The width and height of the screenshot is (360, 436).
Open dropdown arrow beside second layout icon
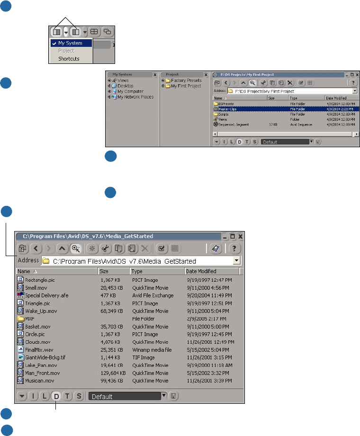(x=85, y=32)
